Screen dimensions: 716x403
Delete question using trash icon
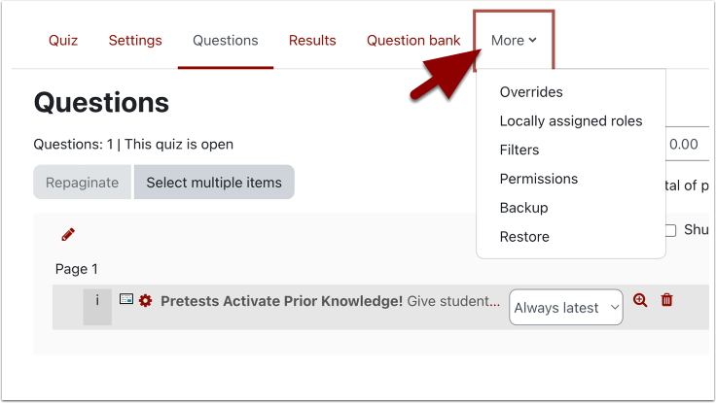pos(667,300)
